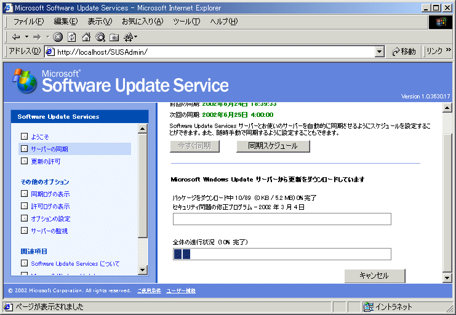Open the ファイル(F) menu
The height and width of the screenshot is (315, 456).
[28, 22]
